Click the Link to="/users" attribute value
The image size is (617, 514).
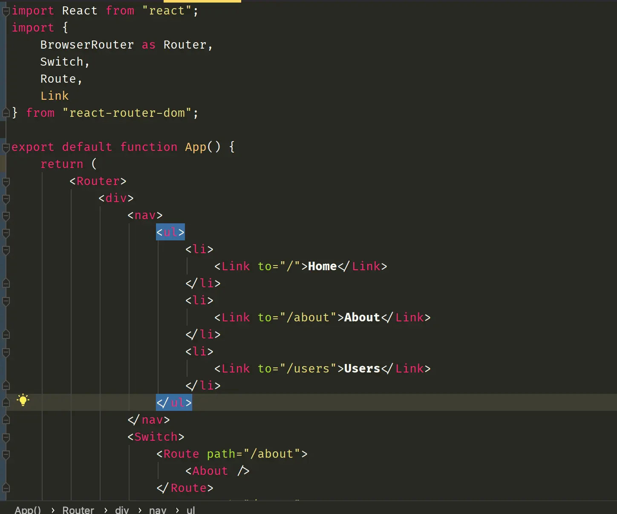tap(308, 369)
